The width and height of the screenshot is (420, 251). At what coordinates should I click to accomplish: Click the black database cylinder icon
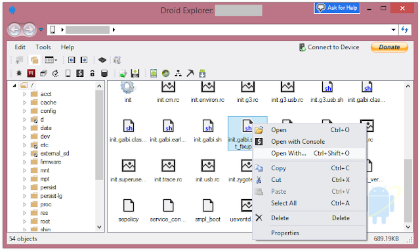click(x=104, y=73)
